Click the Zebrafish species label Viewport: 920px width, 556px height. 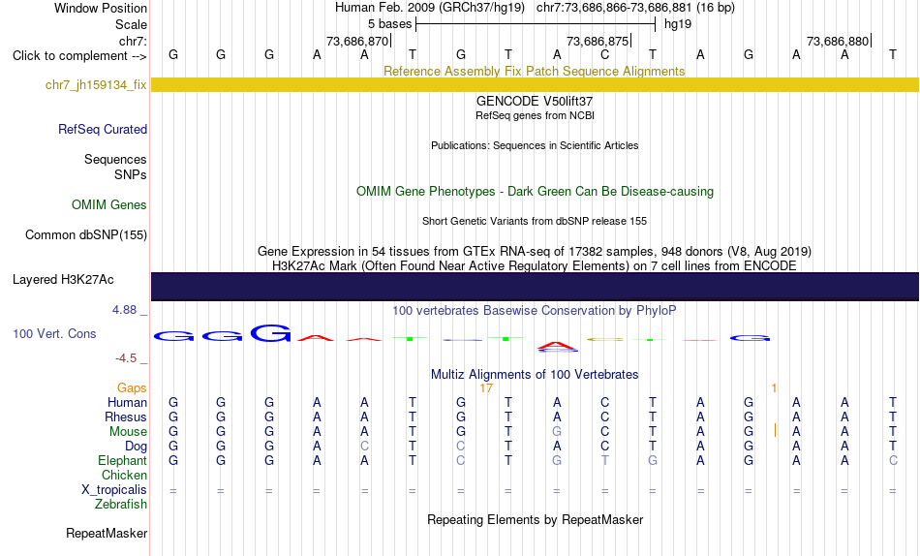121,505
